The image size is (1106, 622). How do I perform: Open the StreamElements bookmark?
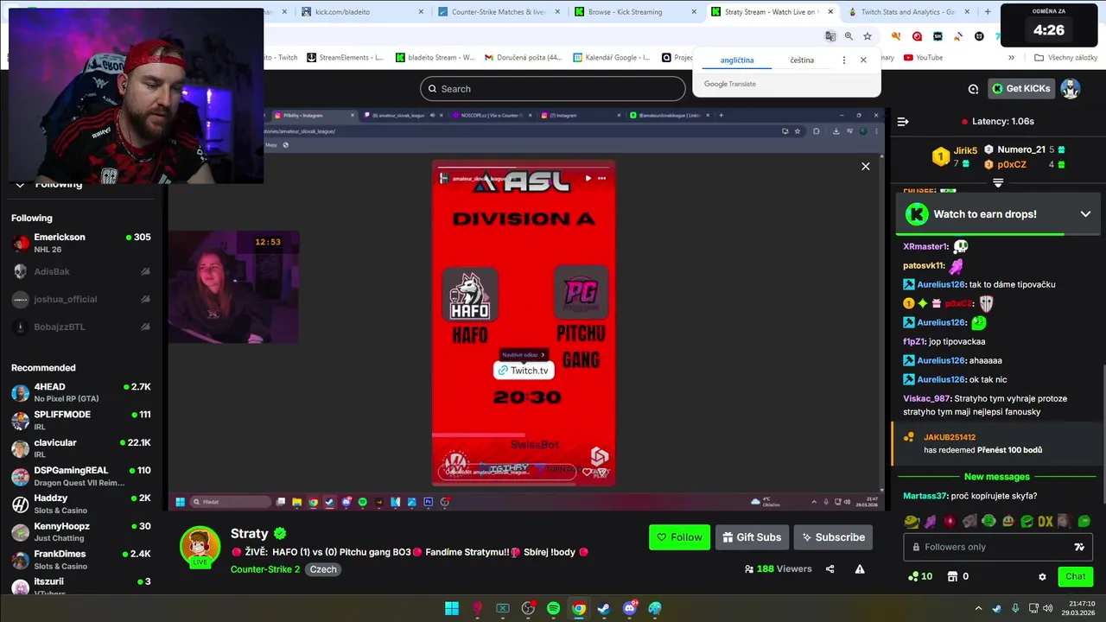[346, 58]
